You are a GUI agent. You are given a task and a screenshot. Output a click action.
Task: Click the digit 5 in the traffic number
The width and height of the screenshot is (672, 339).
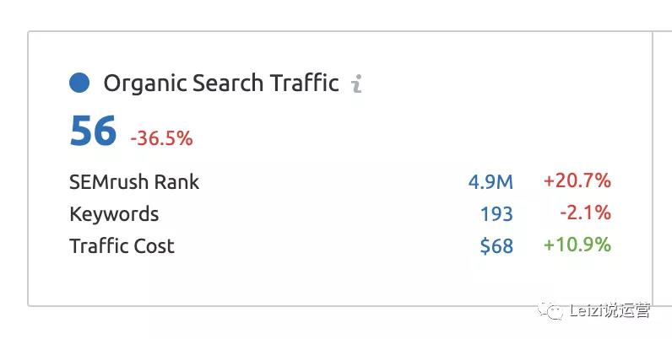81,131
